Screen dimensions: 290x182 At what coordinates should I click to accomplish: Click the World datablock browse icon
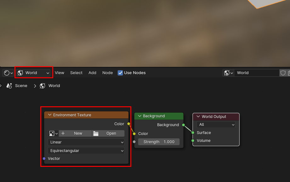[228, 73]
